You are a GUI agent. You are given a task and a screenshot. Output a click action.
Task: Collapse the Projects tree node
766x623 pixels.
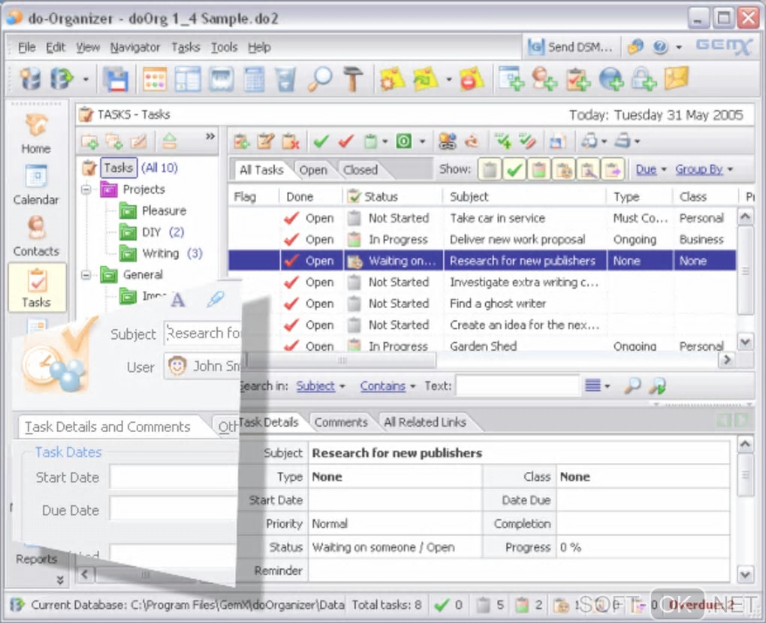(x=86, y=189)
